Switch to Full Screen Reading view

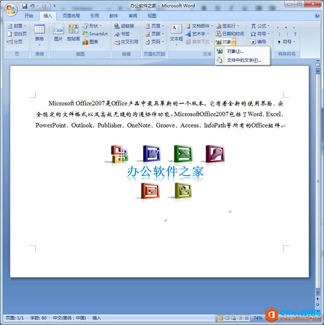(x=227, y=318)
